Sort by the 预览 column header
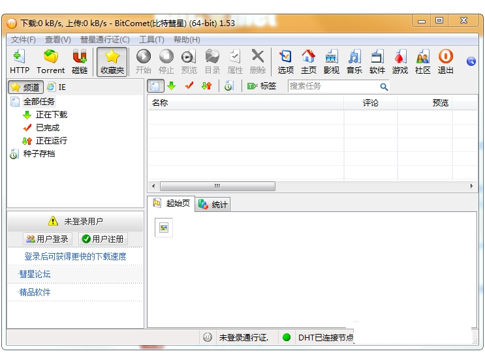 (x=425, y=102)
